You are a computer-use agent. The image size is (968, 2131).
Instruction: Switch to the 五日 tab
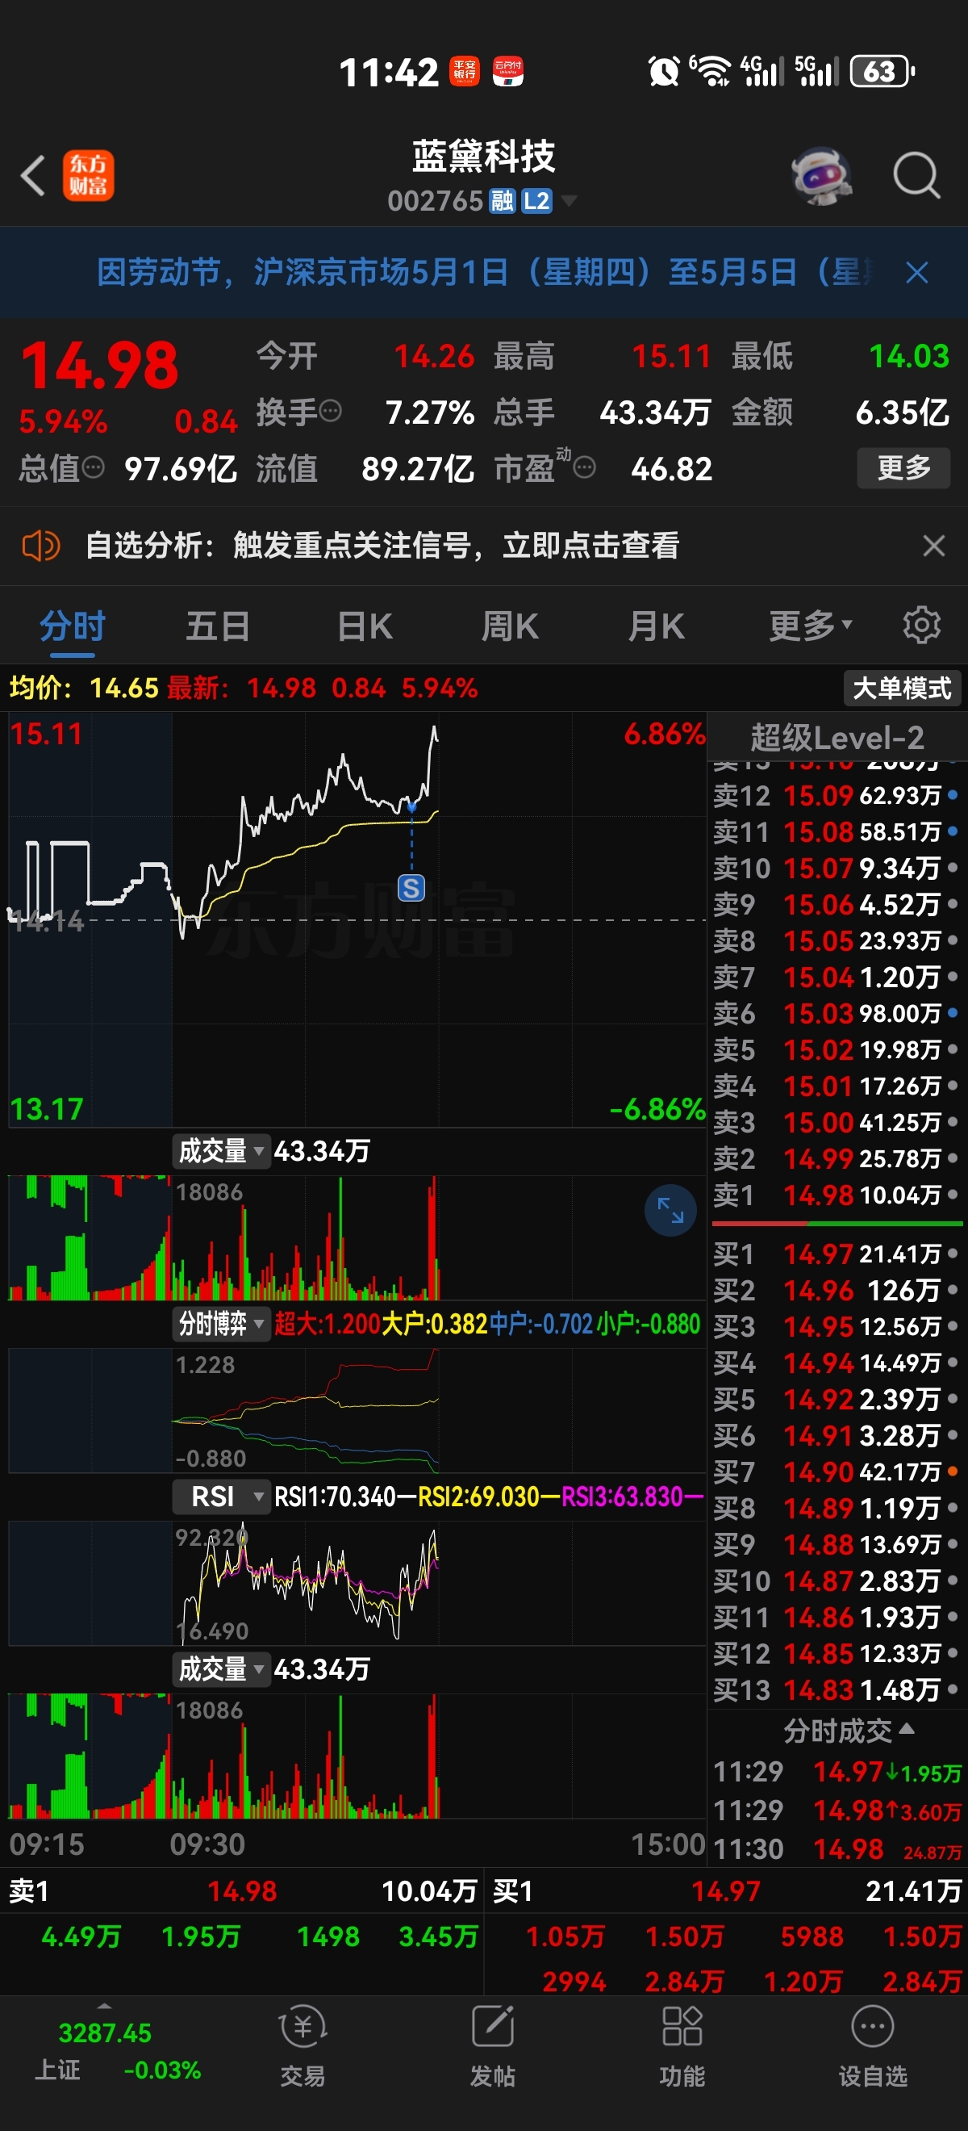point(218,626)
